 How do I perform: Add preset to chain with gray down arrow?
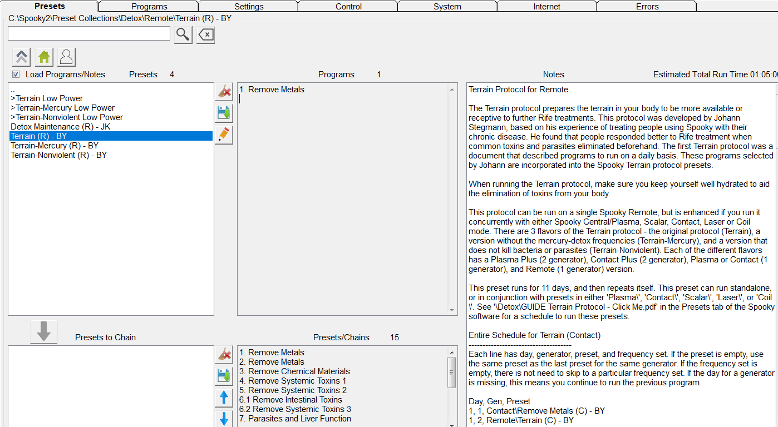coord(43,332)
